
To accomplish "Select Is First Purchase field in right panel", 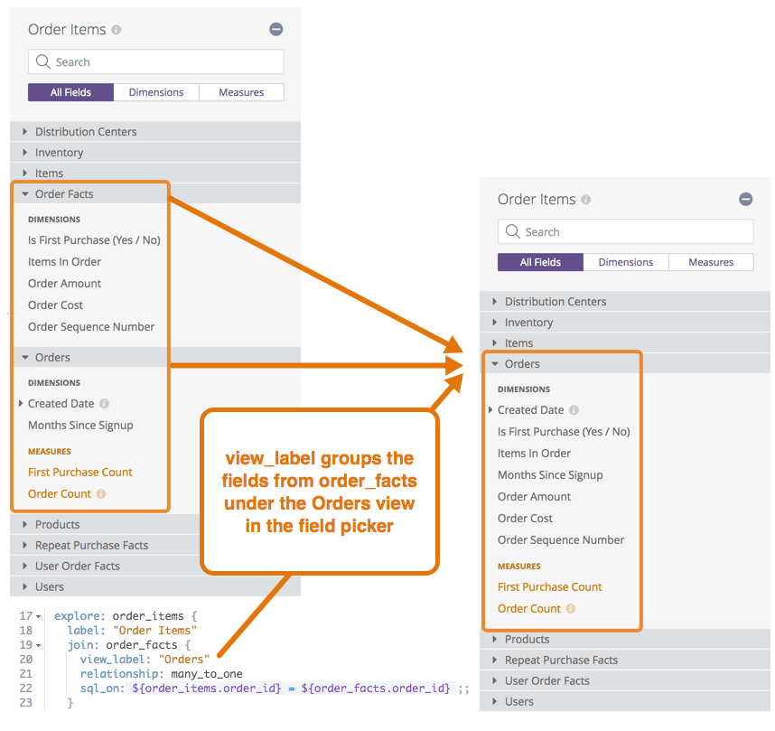I will point(564,432).
